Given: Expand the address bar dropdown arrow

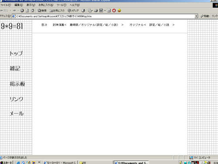Looking at the screenshot, I should tap(196, 16).
